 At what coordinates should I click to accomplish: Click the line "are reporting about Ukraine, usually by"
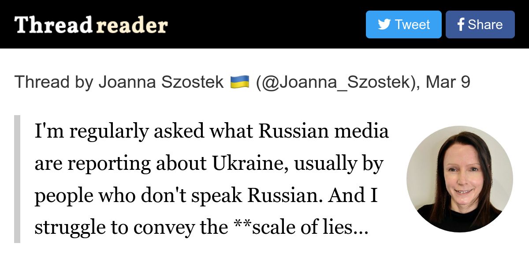[209, 164]
